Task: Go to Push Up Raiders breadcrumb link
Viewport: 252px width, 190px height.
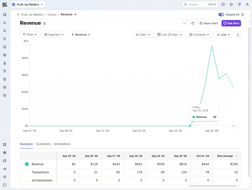Action: [x=32, y=15]
